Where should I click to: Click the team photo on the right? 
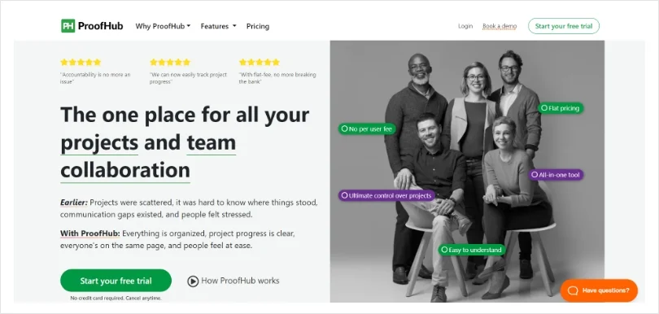pos(467,171)
